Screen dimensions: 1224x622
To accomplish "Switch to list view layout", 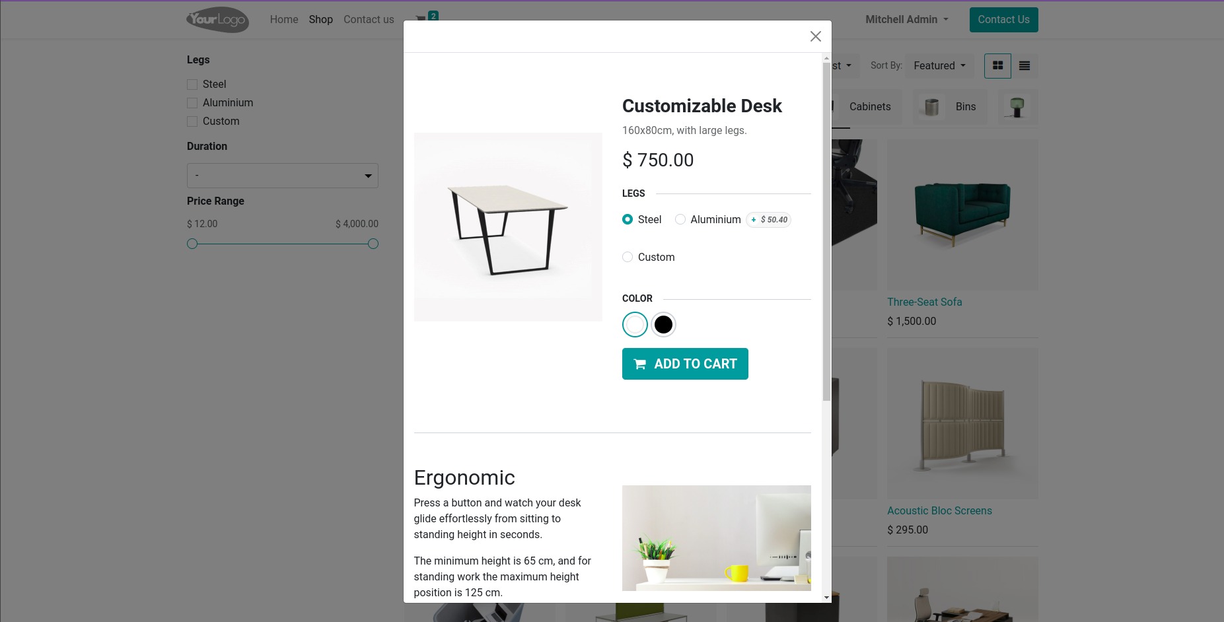I will 1025,66.
